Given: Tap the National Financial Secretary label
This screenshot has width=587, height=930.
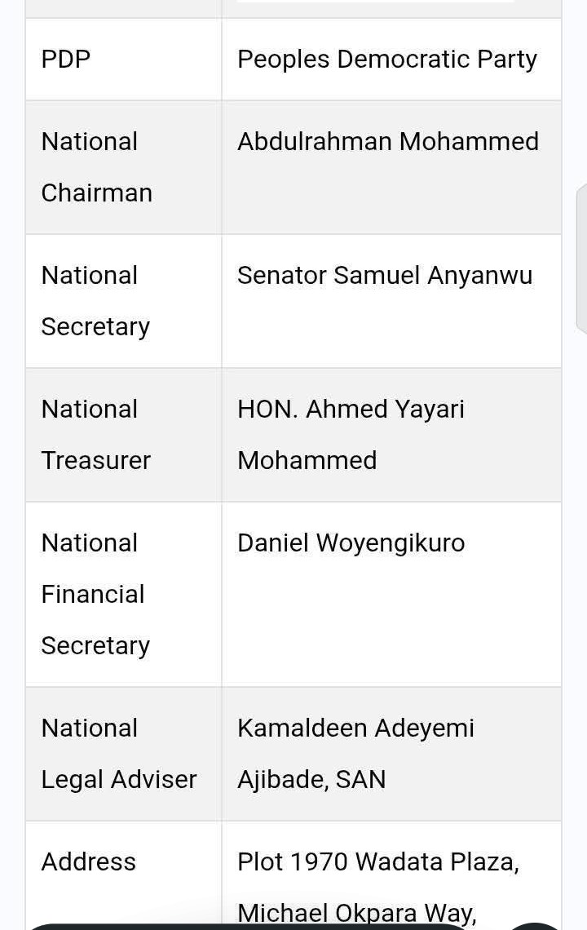Looking at the screenshot, I should (95, 594).
